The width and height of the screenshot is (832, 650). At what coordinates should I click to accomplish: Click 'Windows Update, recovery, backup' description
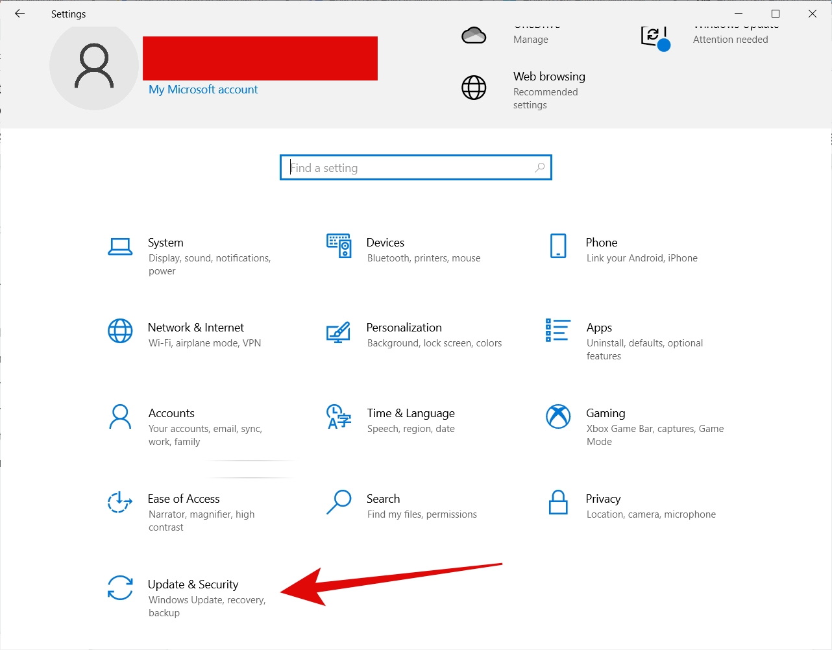click(x=207, y=607)
